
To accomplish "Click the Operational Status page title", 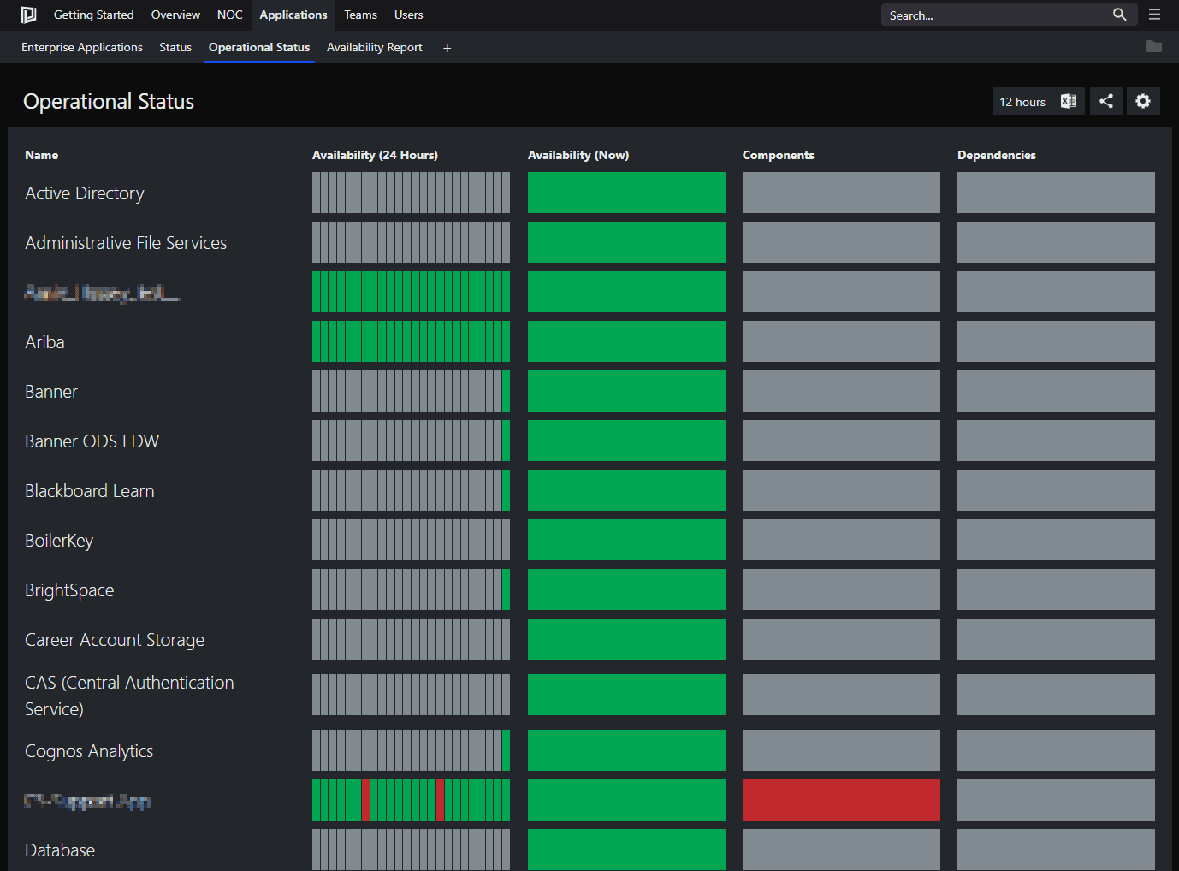I will click(109, 101).
